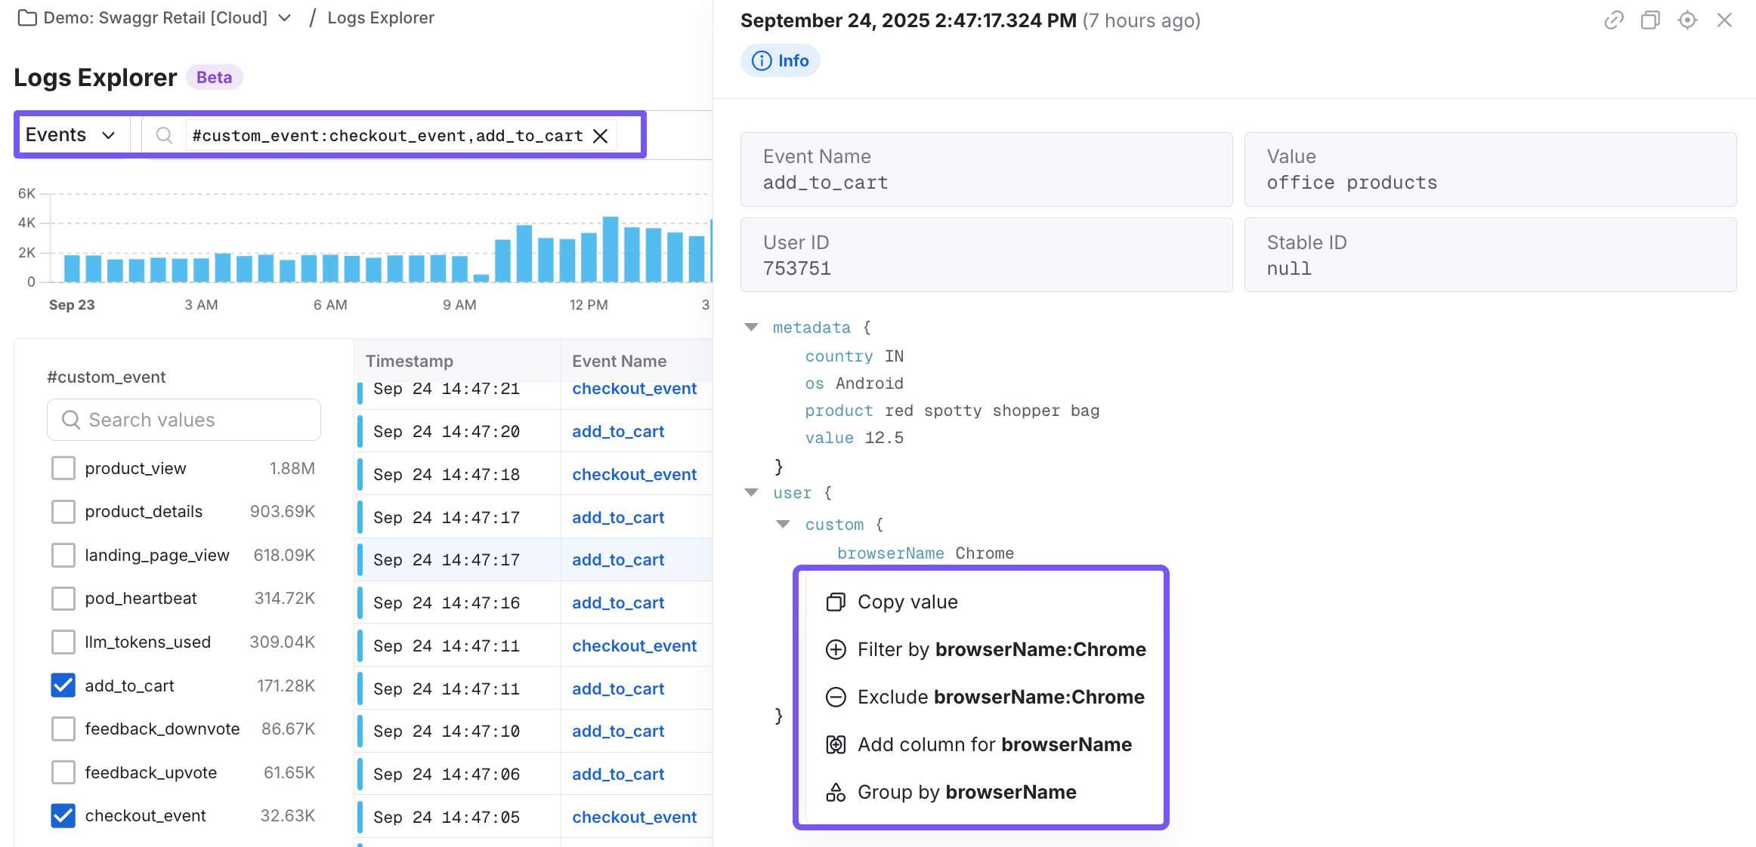Open the Events type dropdown

[x=72, y=134]
